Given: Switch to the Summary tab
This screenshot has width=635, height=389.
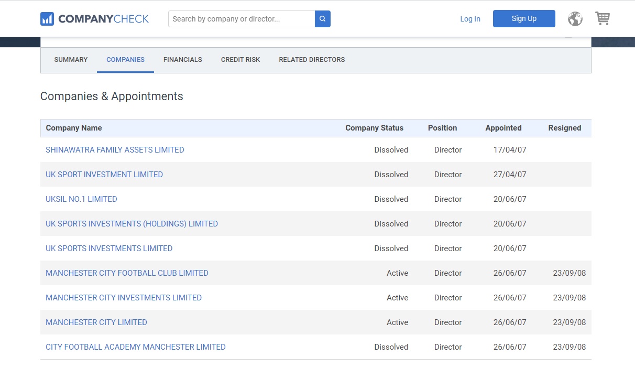Looking at the screenshot, I should [71, 60].
